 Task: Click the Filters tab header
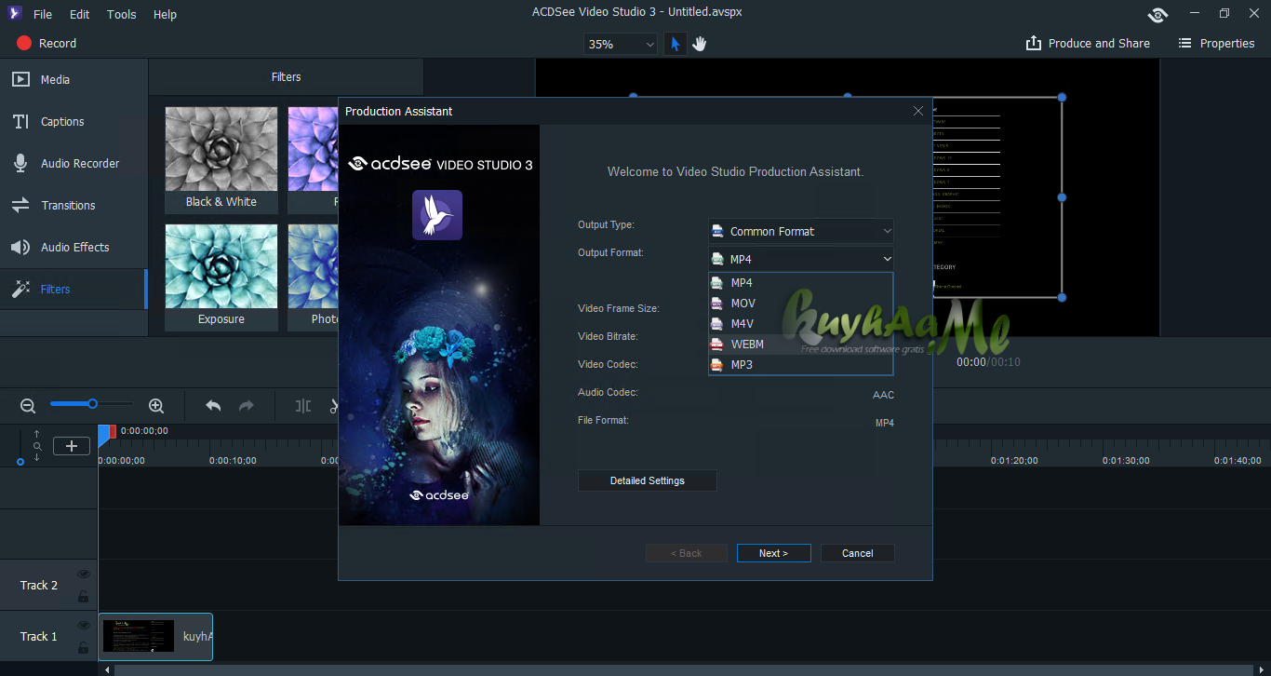tap(287, 77)
